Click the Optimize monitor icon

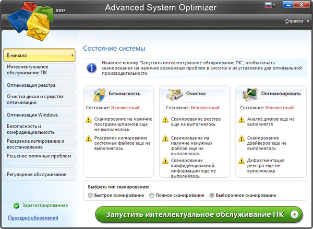250,95
